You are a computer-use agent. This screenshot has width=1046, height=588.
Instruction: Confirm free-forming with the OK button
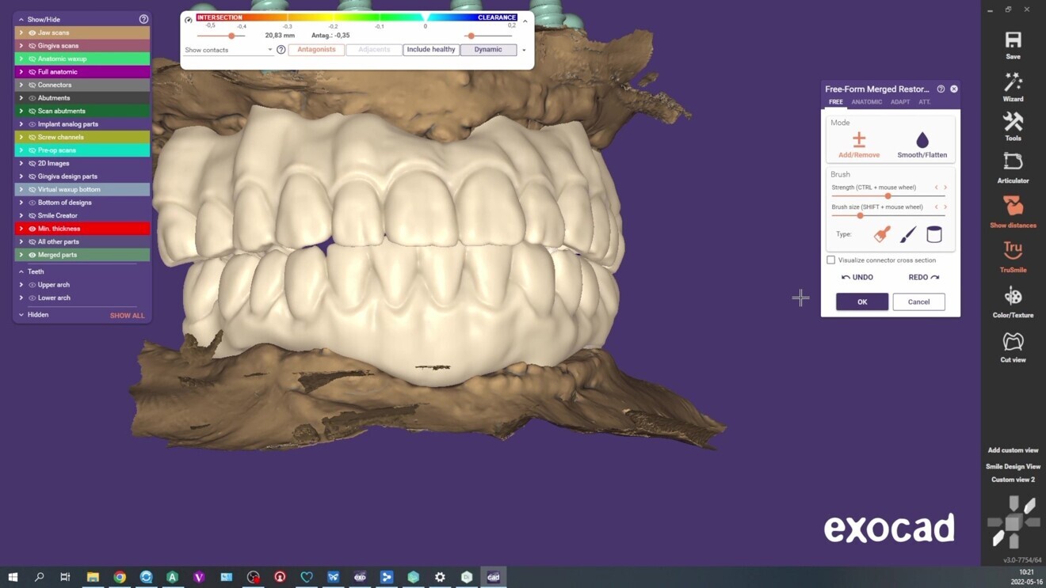[x=861, y=302]
